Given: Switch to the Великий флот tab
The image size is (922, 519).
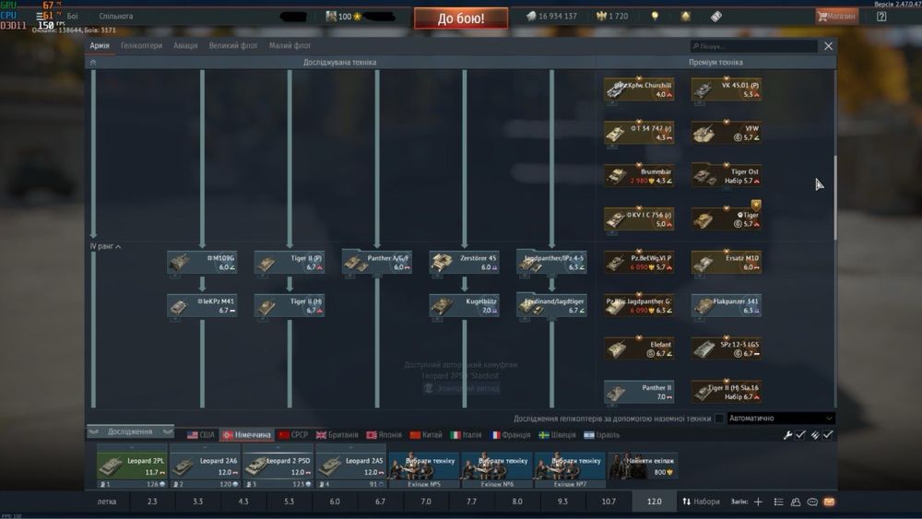Looking at the screenshot, I should pos(233,45).
